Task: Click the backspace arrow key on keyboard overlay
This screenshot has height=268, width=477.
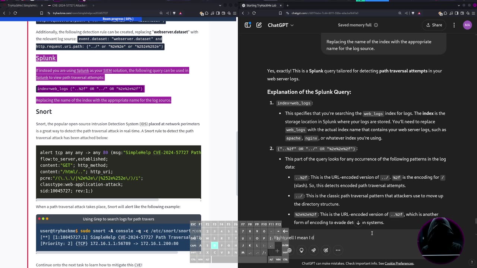Action: (x=285, y=231)
